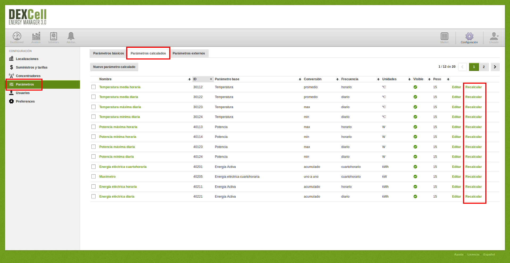Open Usuarios in configuration sidebar
The image size is (510, 263).
click(23, 93)
